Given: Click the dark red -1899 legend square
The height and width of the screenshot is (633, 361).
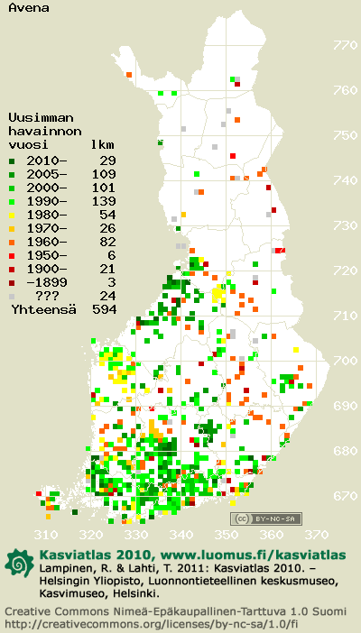Looking at the screenshot, I should 13,282.
